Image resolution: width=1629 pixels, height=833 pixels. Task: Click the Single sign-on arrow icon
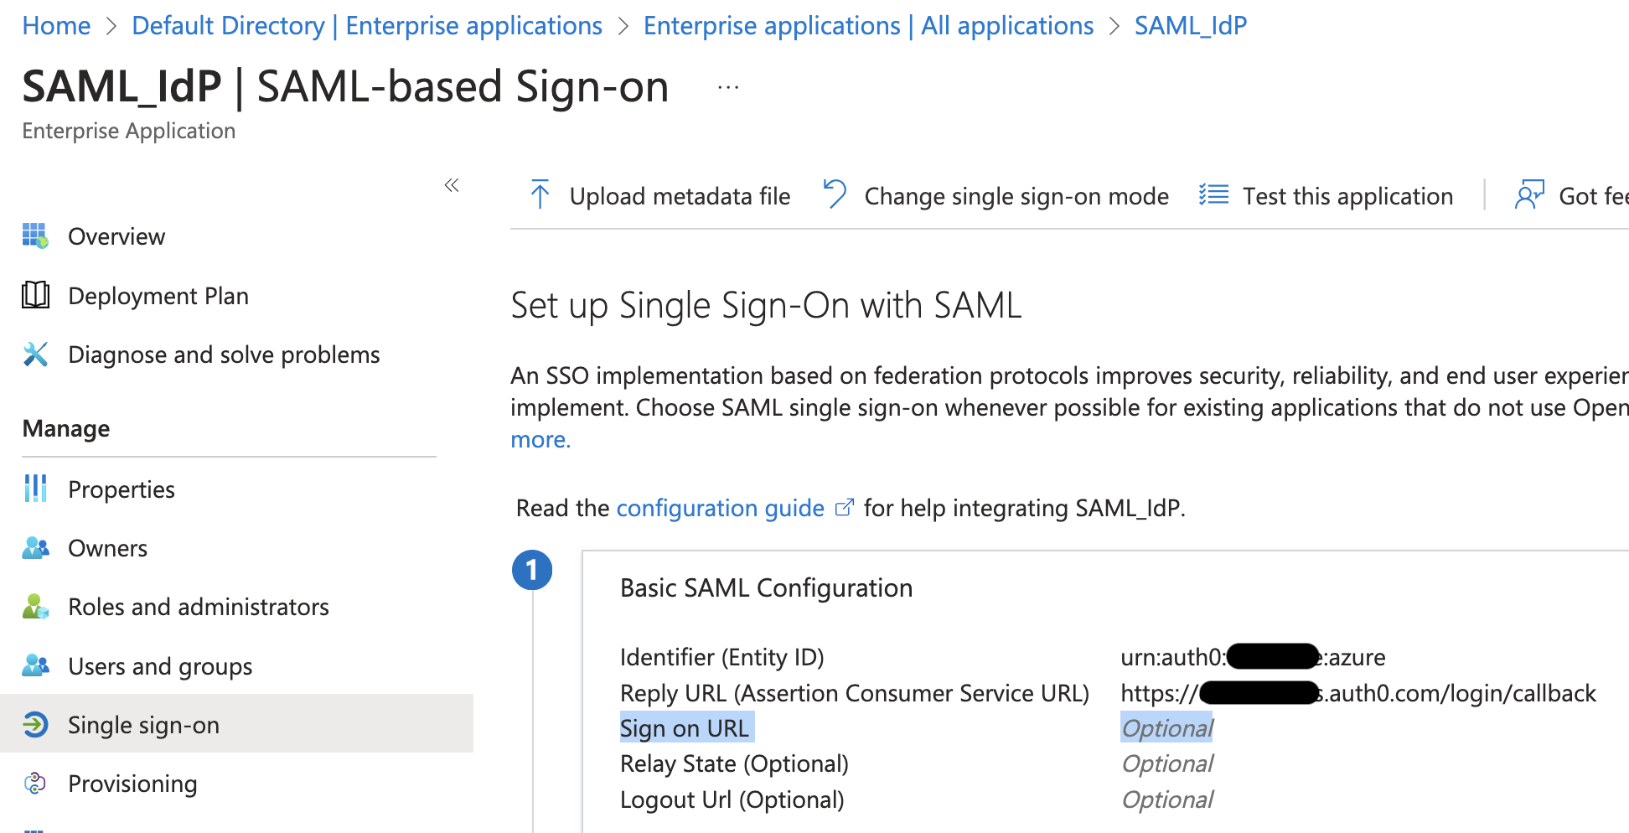pyautogui.click(x=35, y=724)
